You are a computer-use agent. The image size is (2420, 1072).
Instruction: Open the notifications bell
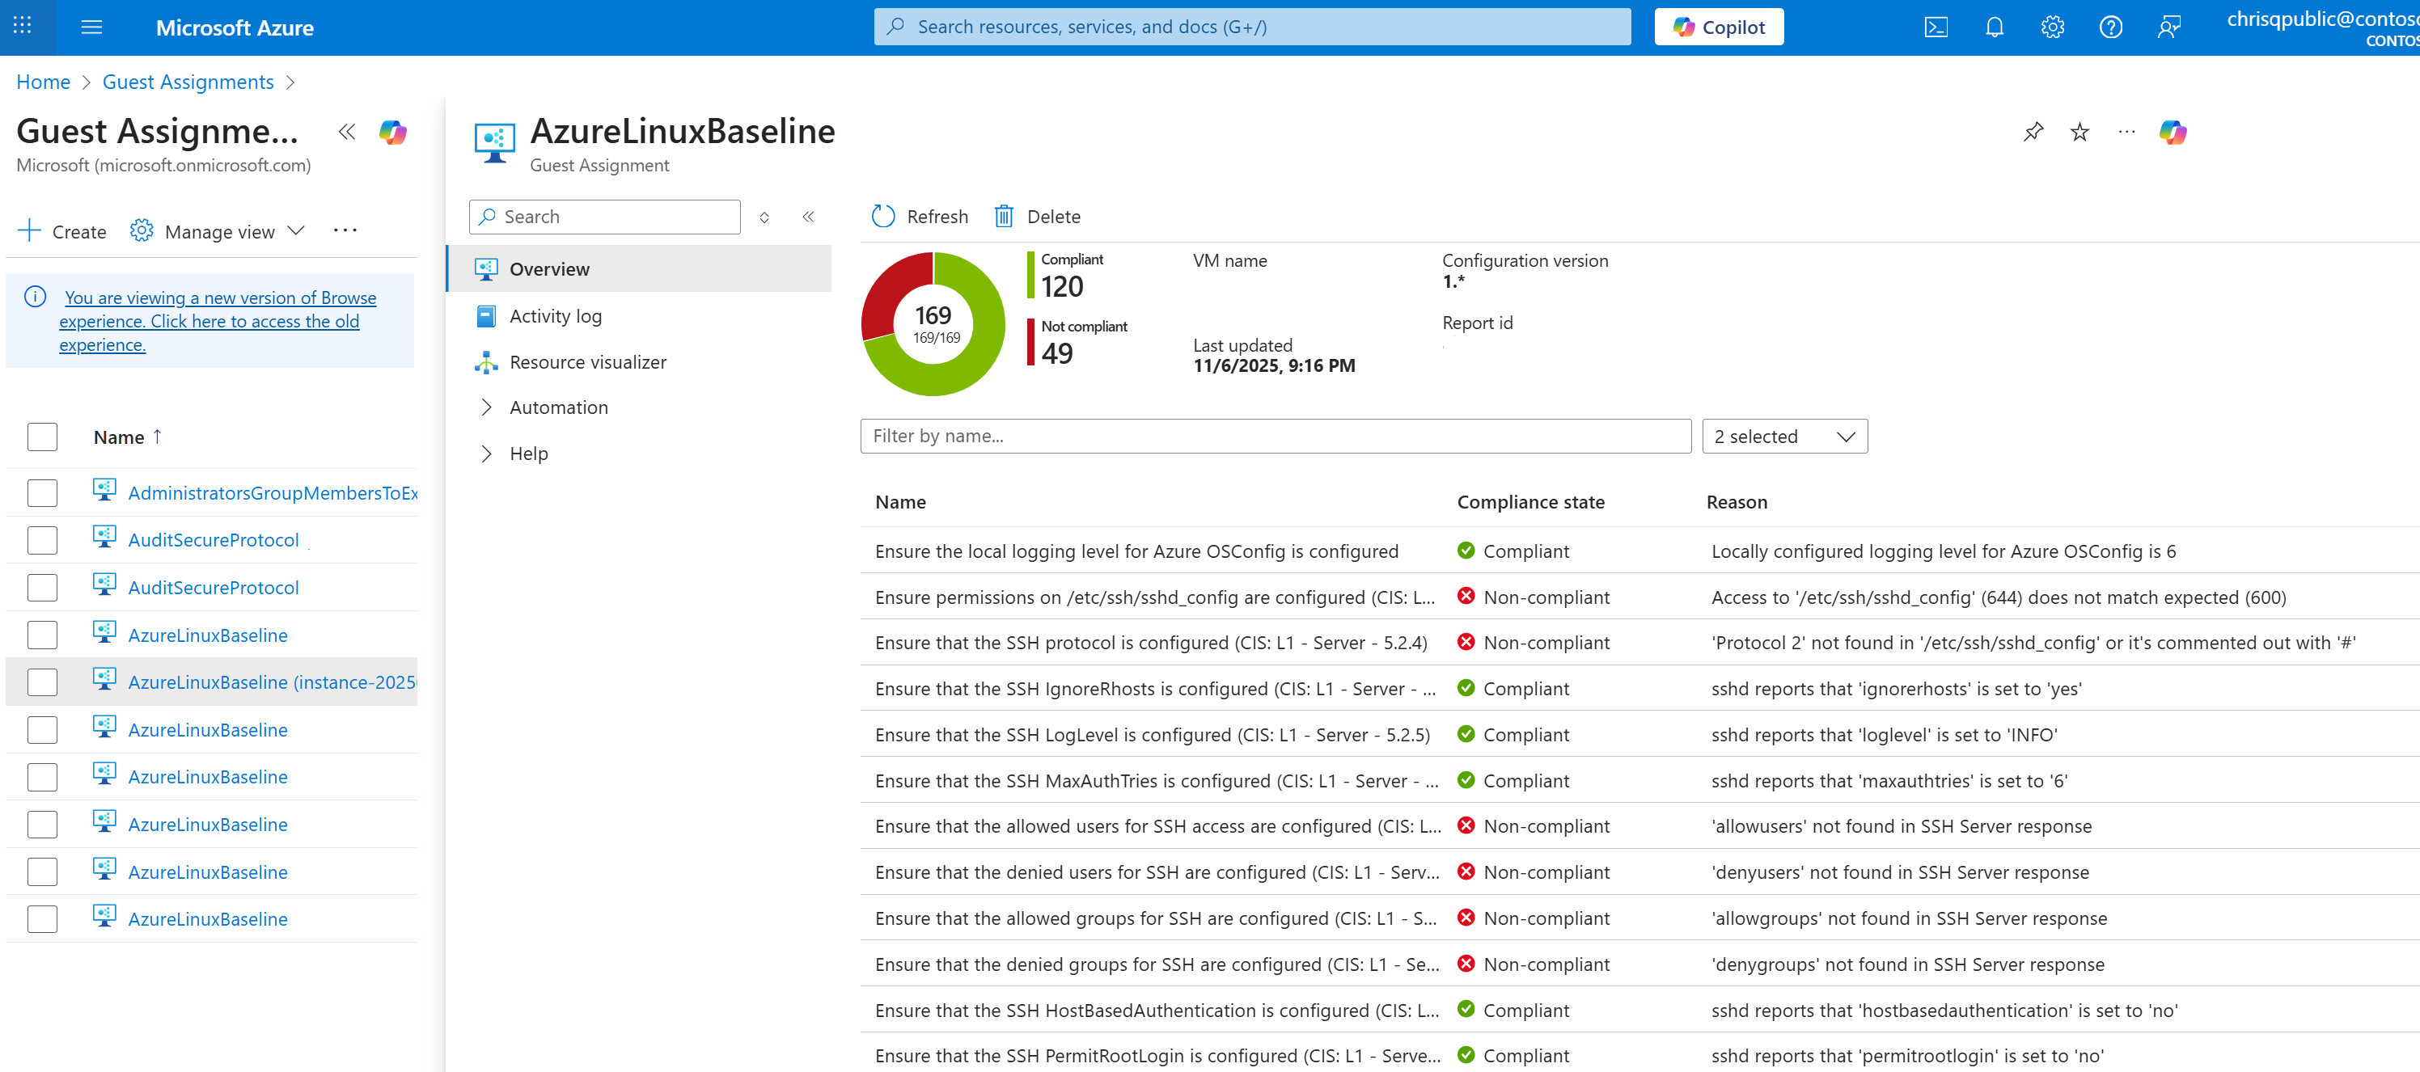(x=1994, y=27)
